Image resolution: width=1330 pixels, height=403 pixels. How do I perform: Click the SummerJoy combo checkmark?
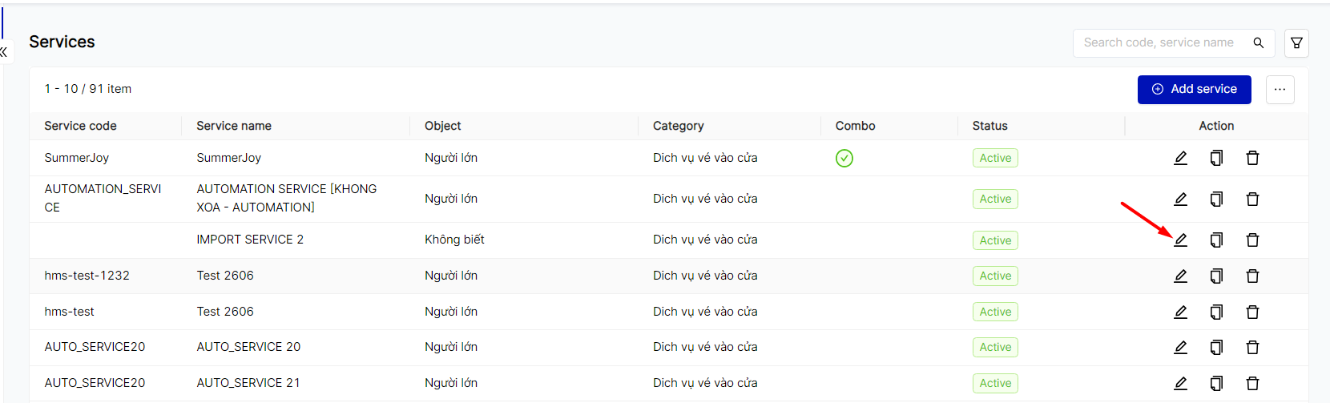click(x=844, y=158)
